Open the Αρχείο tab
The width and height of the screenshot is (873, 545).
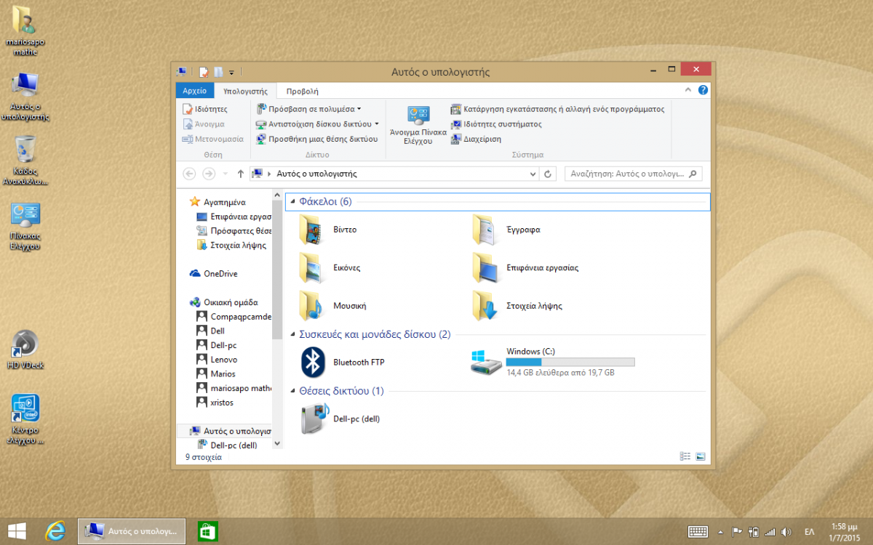195,91
